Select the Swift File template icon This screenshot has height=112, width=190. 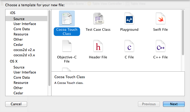161,18
